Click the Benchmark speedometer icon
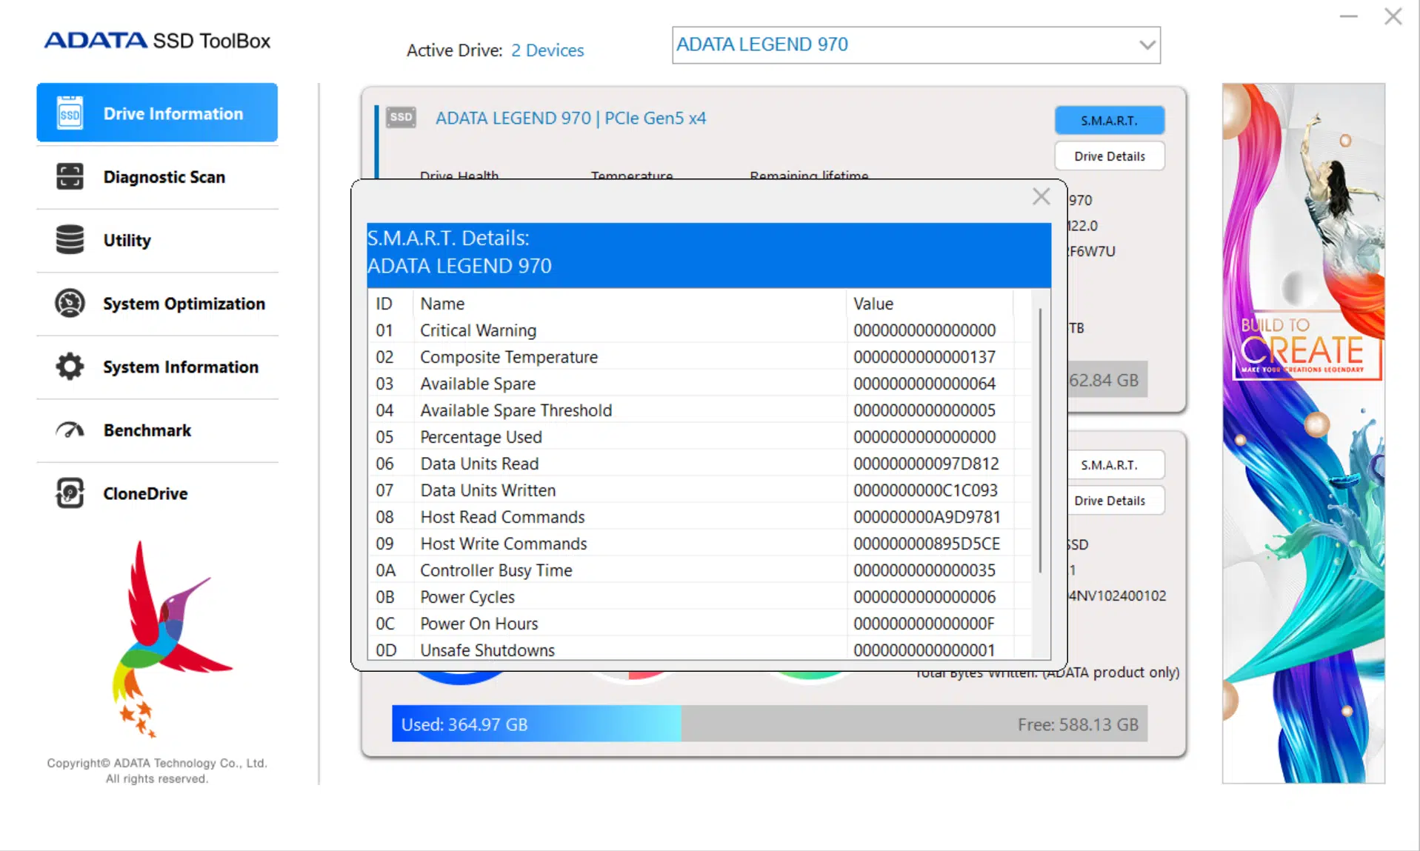1420x851 pixels. pos(70,430)
